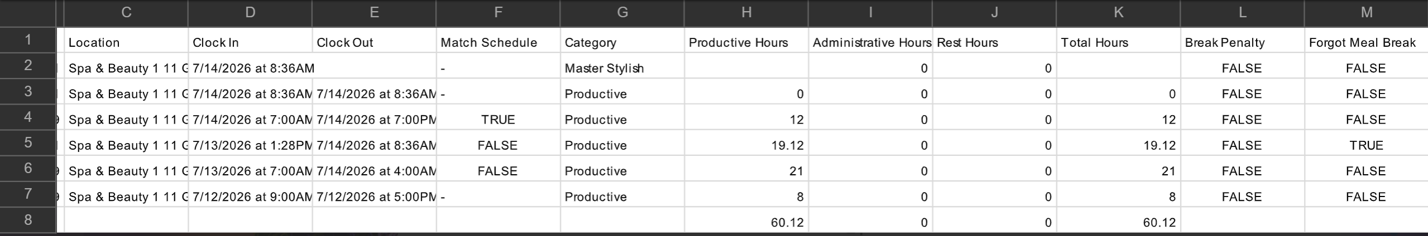Click the Administrative Hours header cell
The width and height of the screenshot is (1428, 236).
[870, 42]
